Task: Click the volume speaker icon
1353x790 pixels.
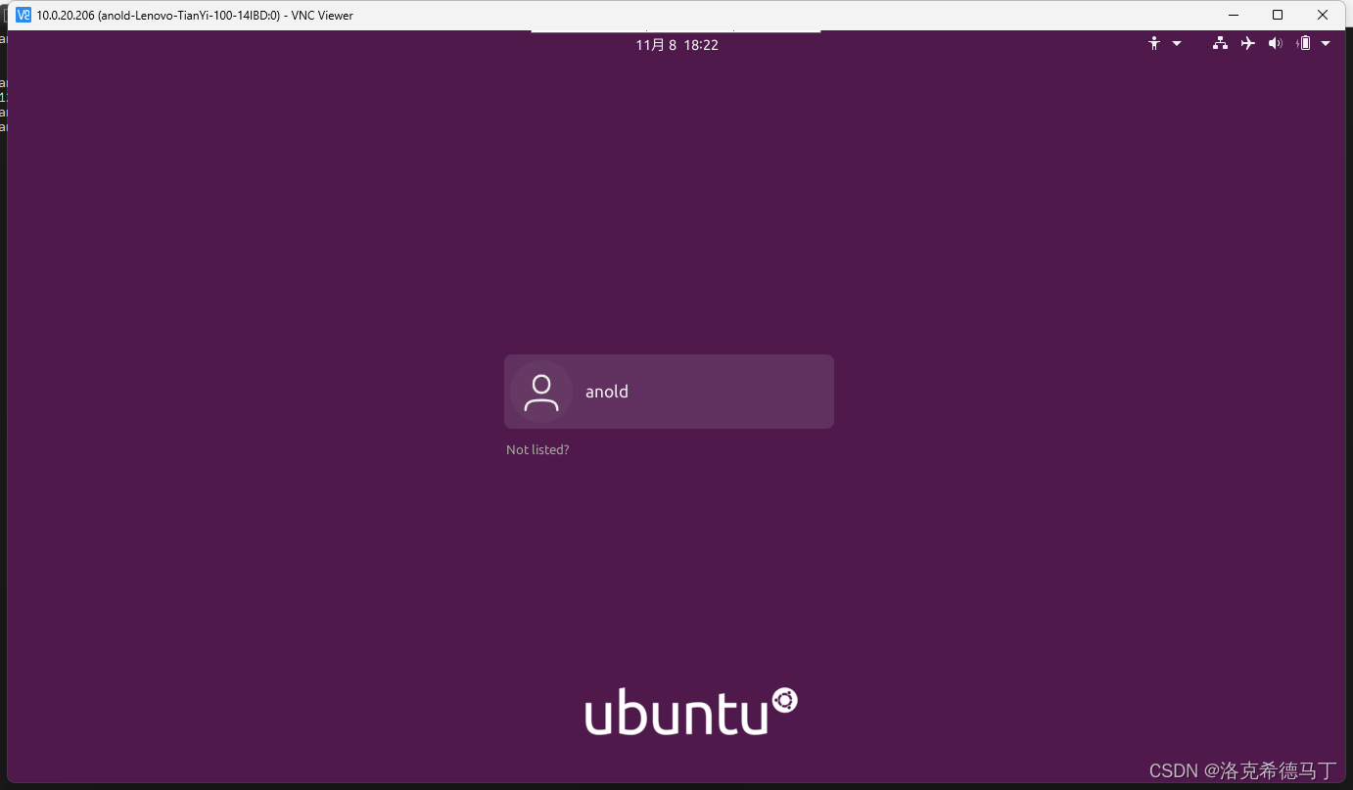Action: [1275, 44]
